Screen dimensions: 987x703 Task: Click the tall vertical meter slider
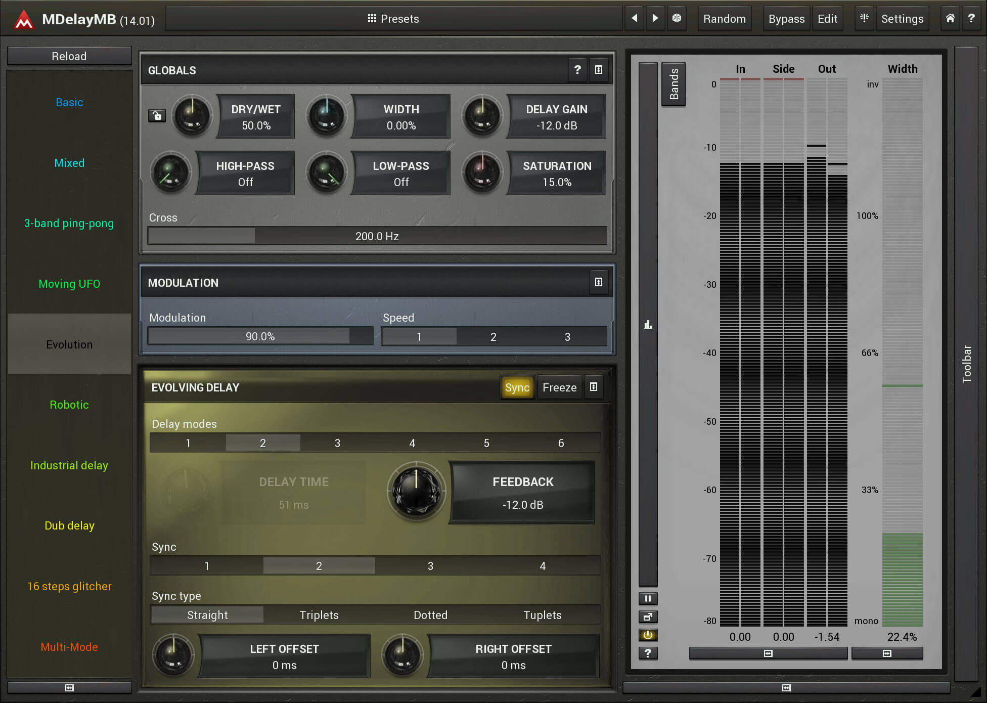point(648,324)
